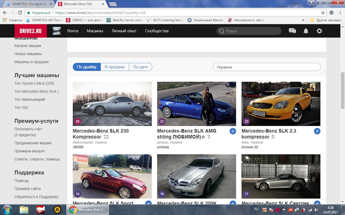Open the messages chat icon
Viewport: 345px width, 215px height.
(292, 31)
